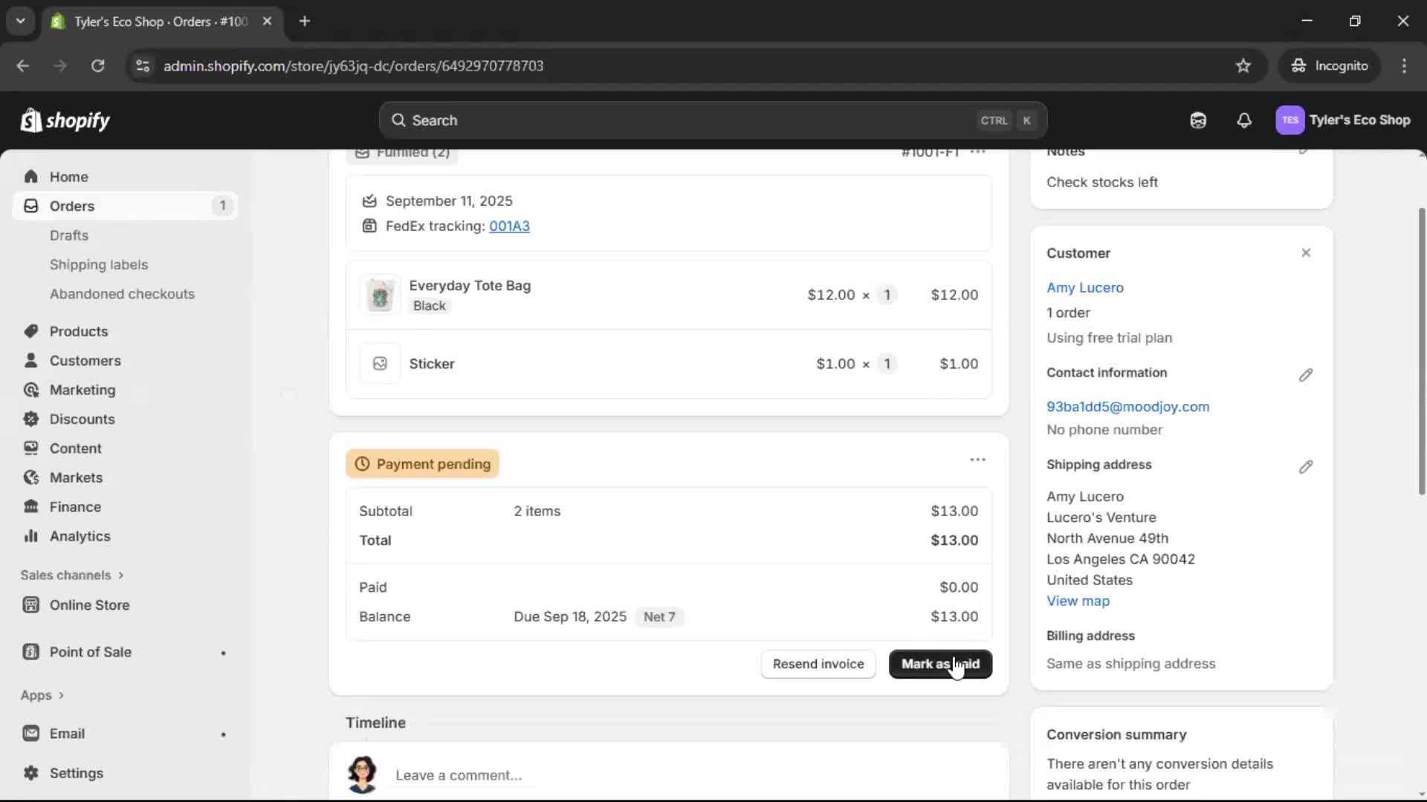Open the notifications bell icon
Viewport: 1427px width, 802px height.
pyautogui.click(x=1244, y=120)
